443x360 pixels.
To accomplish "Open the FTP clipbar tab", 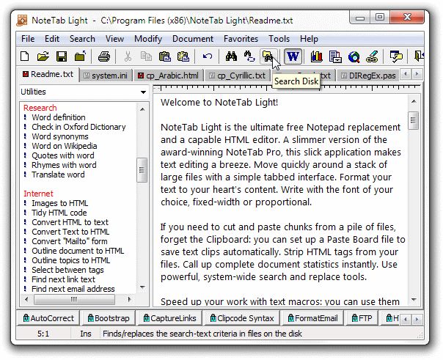I will coord(362,318).
